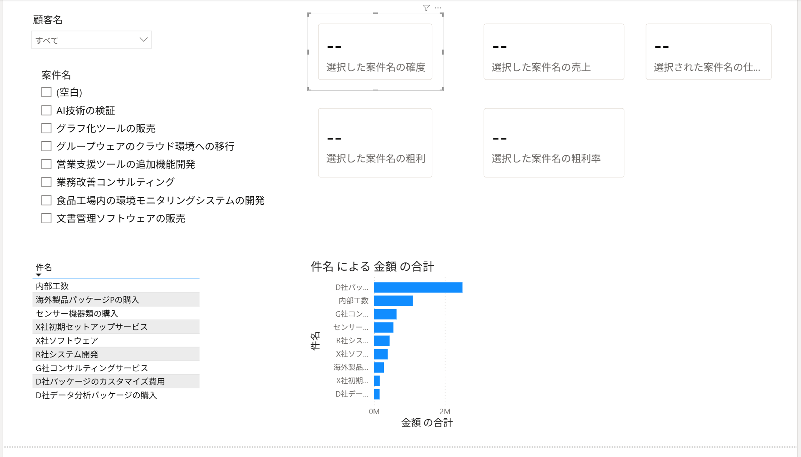This screenshot has height=457, width=801.
Task: Select the 選択した案件名の売上 card
Action: (x=553, y=52)
